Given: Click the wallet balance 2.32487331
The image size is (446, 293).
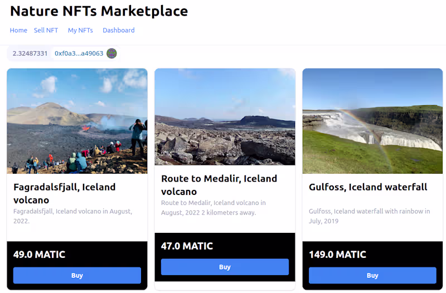Looking at the screenshot, I should click(30, 53).
